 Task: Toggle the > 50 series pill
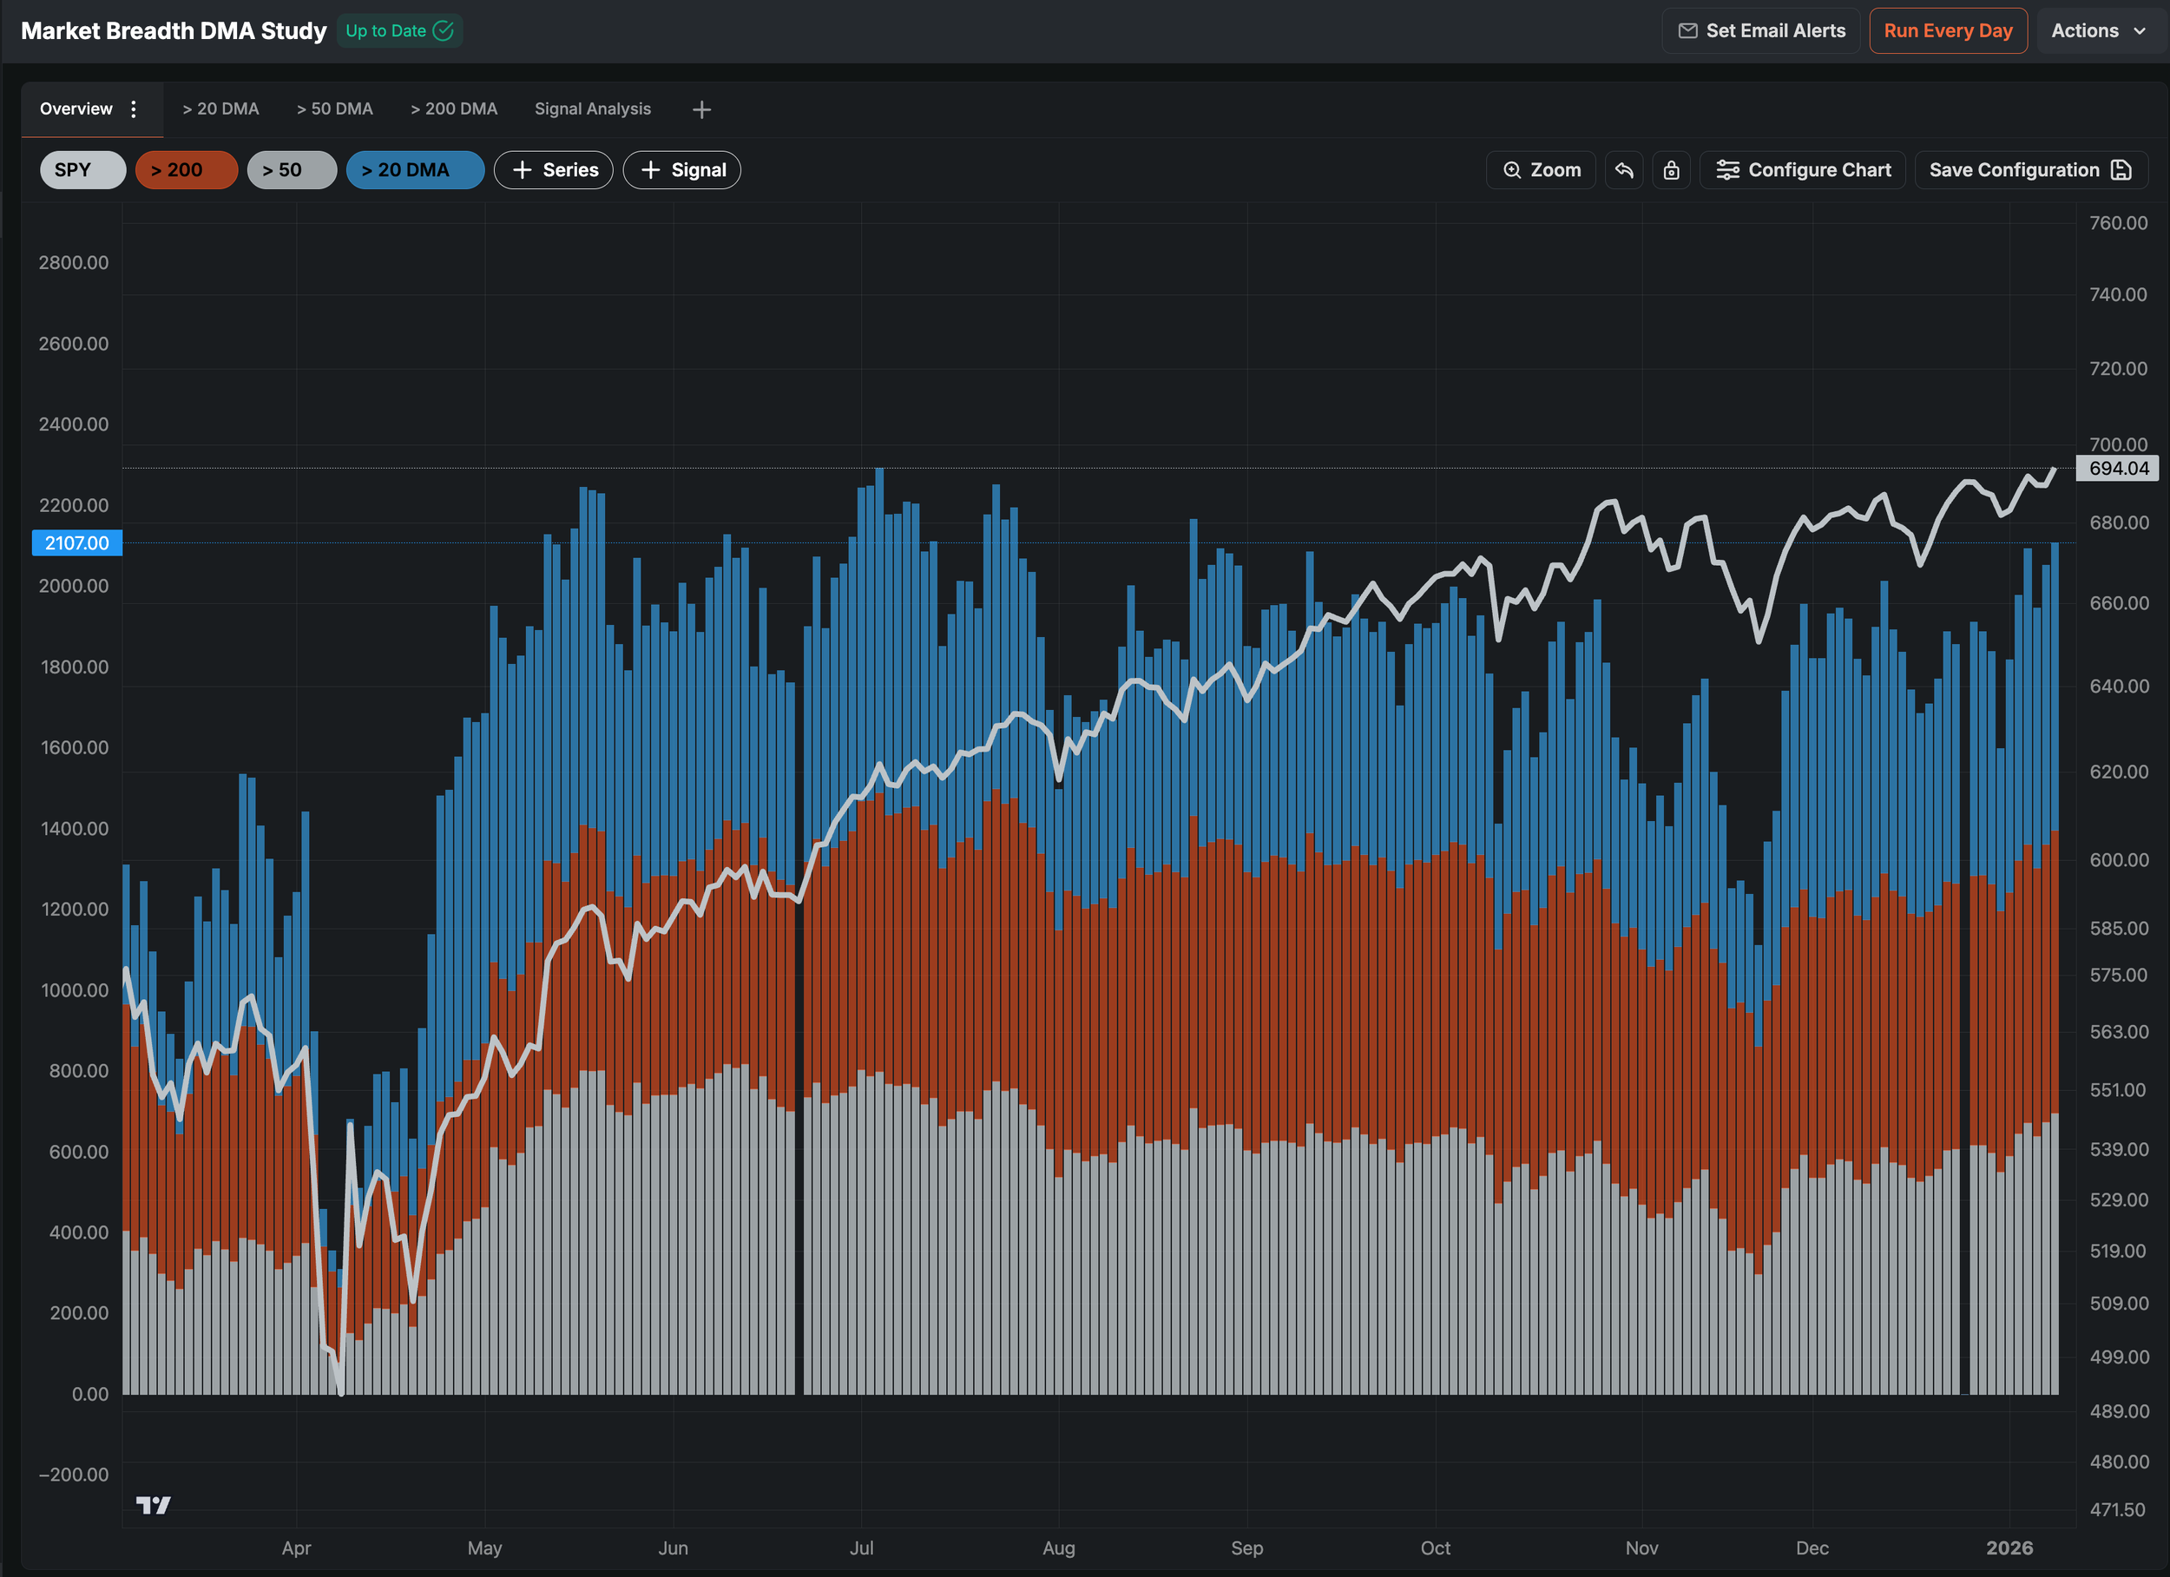click(291, 170)
